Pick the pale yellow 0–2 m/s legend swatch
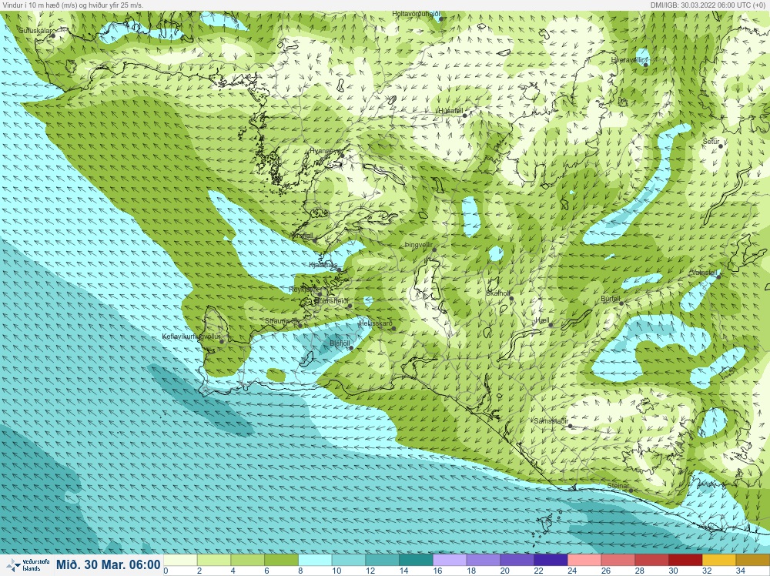 [180, 561]
